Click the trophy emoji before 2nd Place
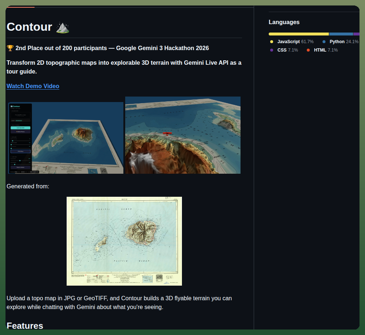This screenshot has width=365, height=335. point(10,48)
